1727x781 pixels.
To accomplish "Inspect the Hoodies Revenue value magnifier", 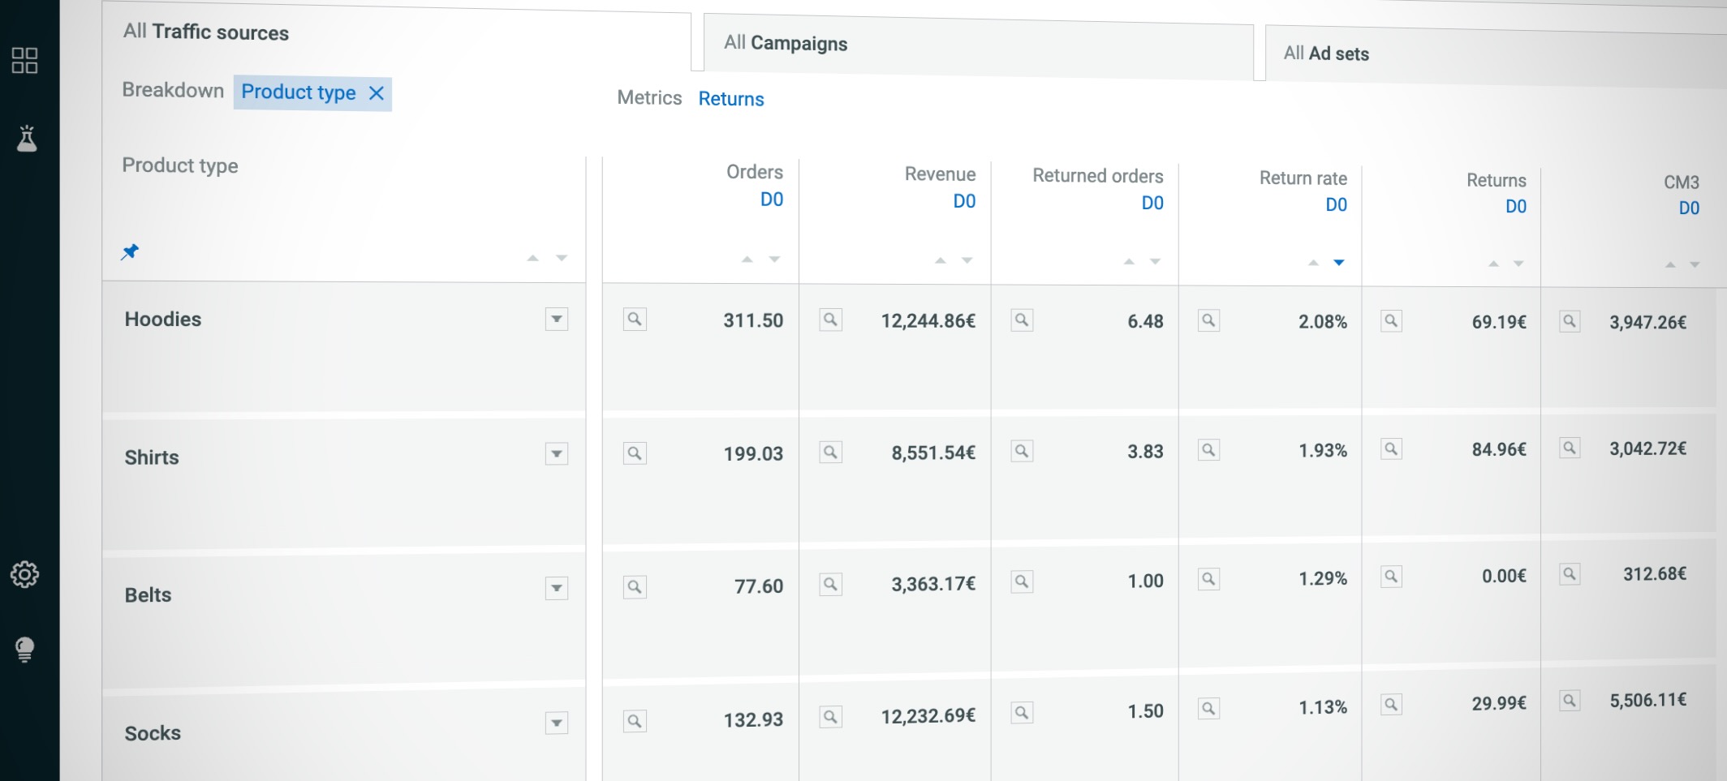I will click(830, 320).
